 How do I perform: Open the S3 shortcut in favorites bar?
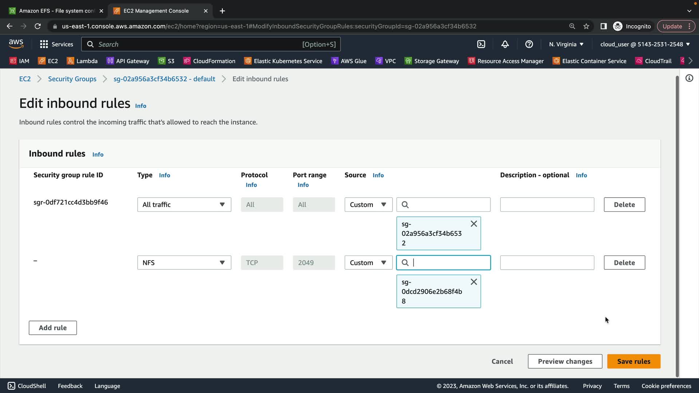(166, 61)
